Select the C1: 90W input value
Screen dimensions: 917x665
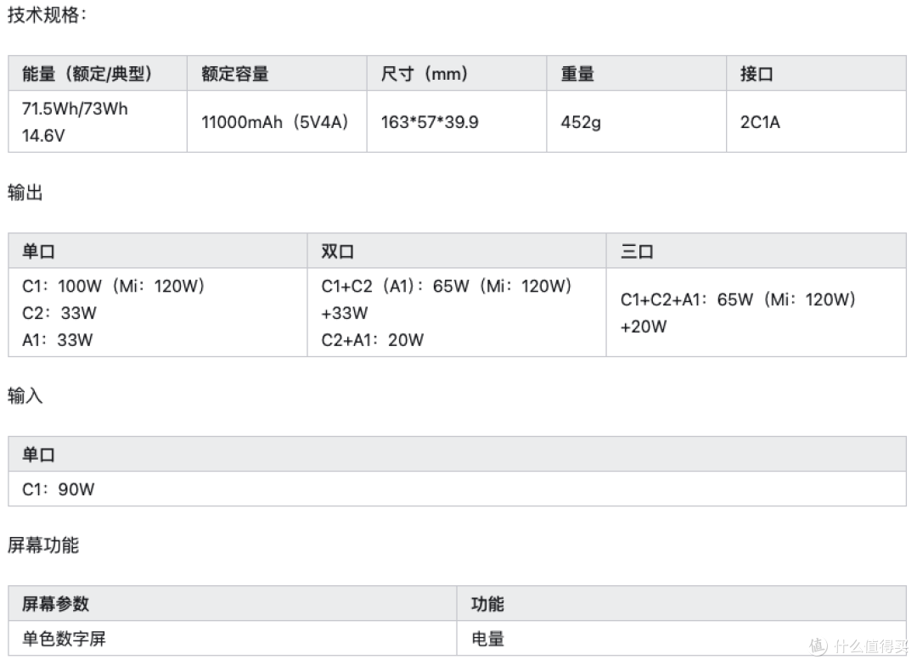click(59, 489)
